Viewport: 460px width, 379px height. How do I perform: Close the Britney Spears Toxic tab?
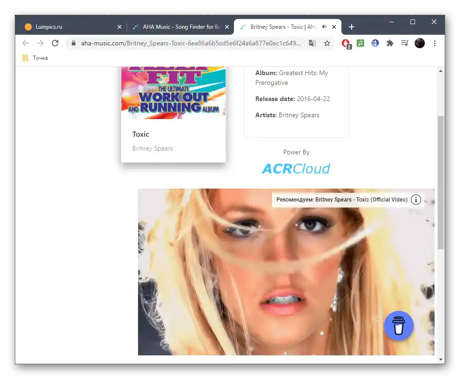pos(334,27)
